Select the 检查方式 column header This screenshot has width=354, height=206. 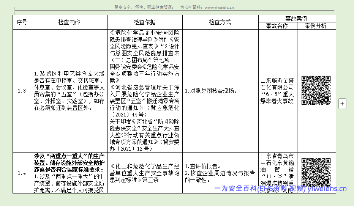(220, 22)
